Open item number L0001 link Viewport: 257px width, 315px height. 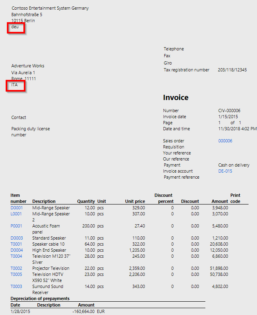click(x=16, y=214)
